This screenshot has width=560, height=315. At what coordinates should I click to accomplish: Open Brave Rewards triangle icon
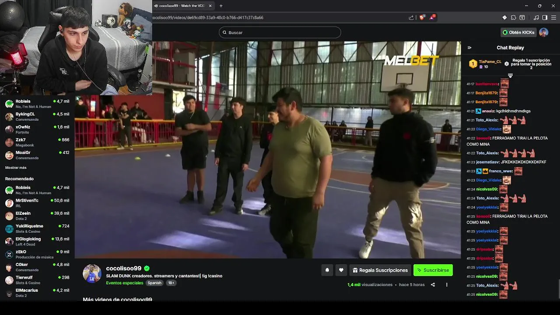click(432, 17)
